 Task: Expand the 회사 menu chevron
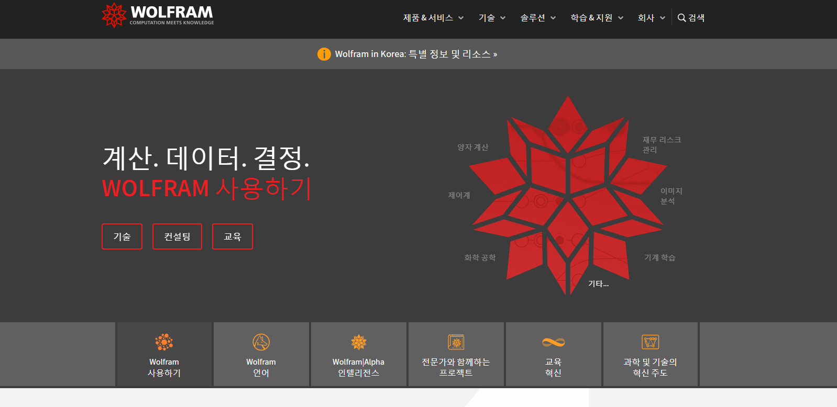(x=663, y=18)
